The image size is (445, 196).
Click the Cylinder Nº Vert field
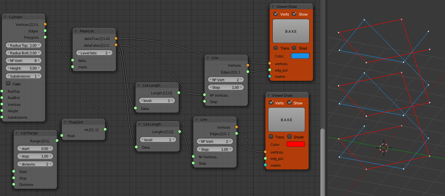click(24, 61)
